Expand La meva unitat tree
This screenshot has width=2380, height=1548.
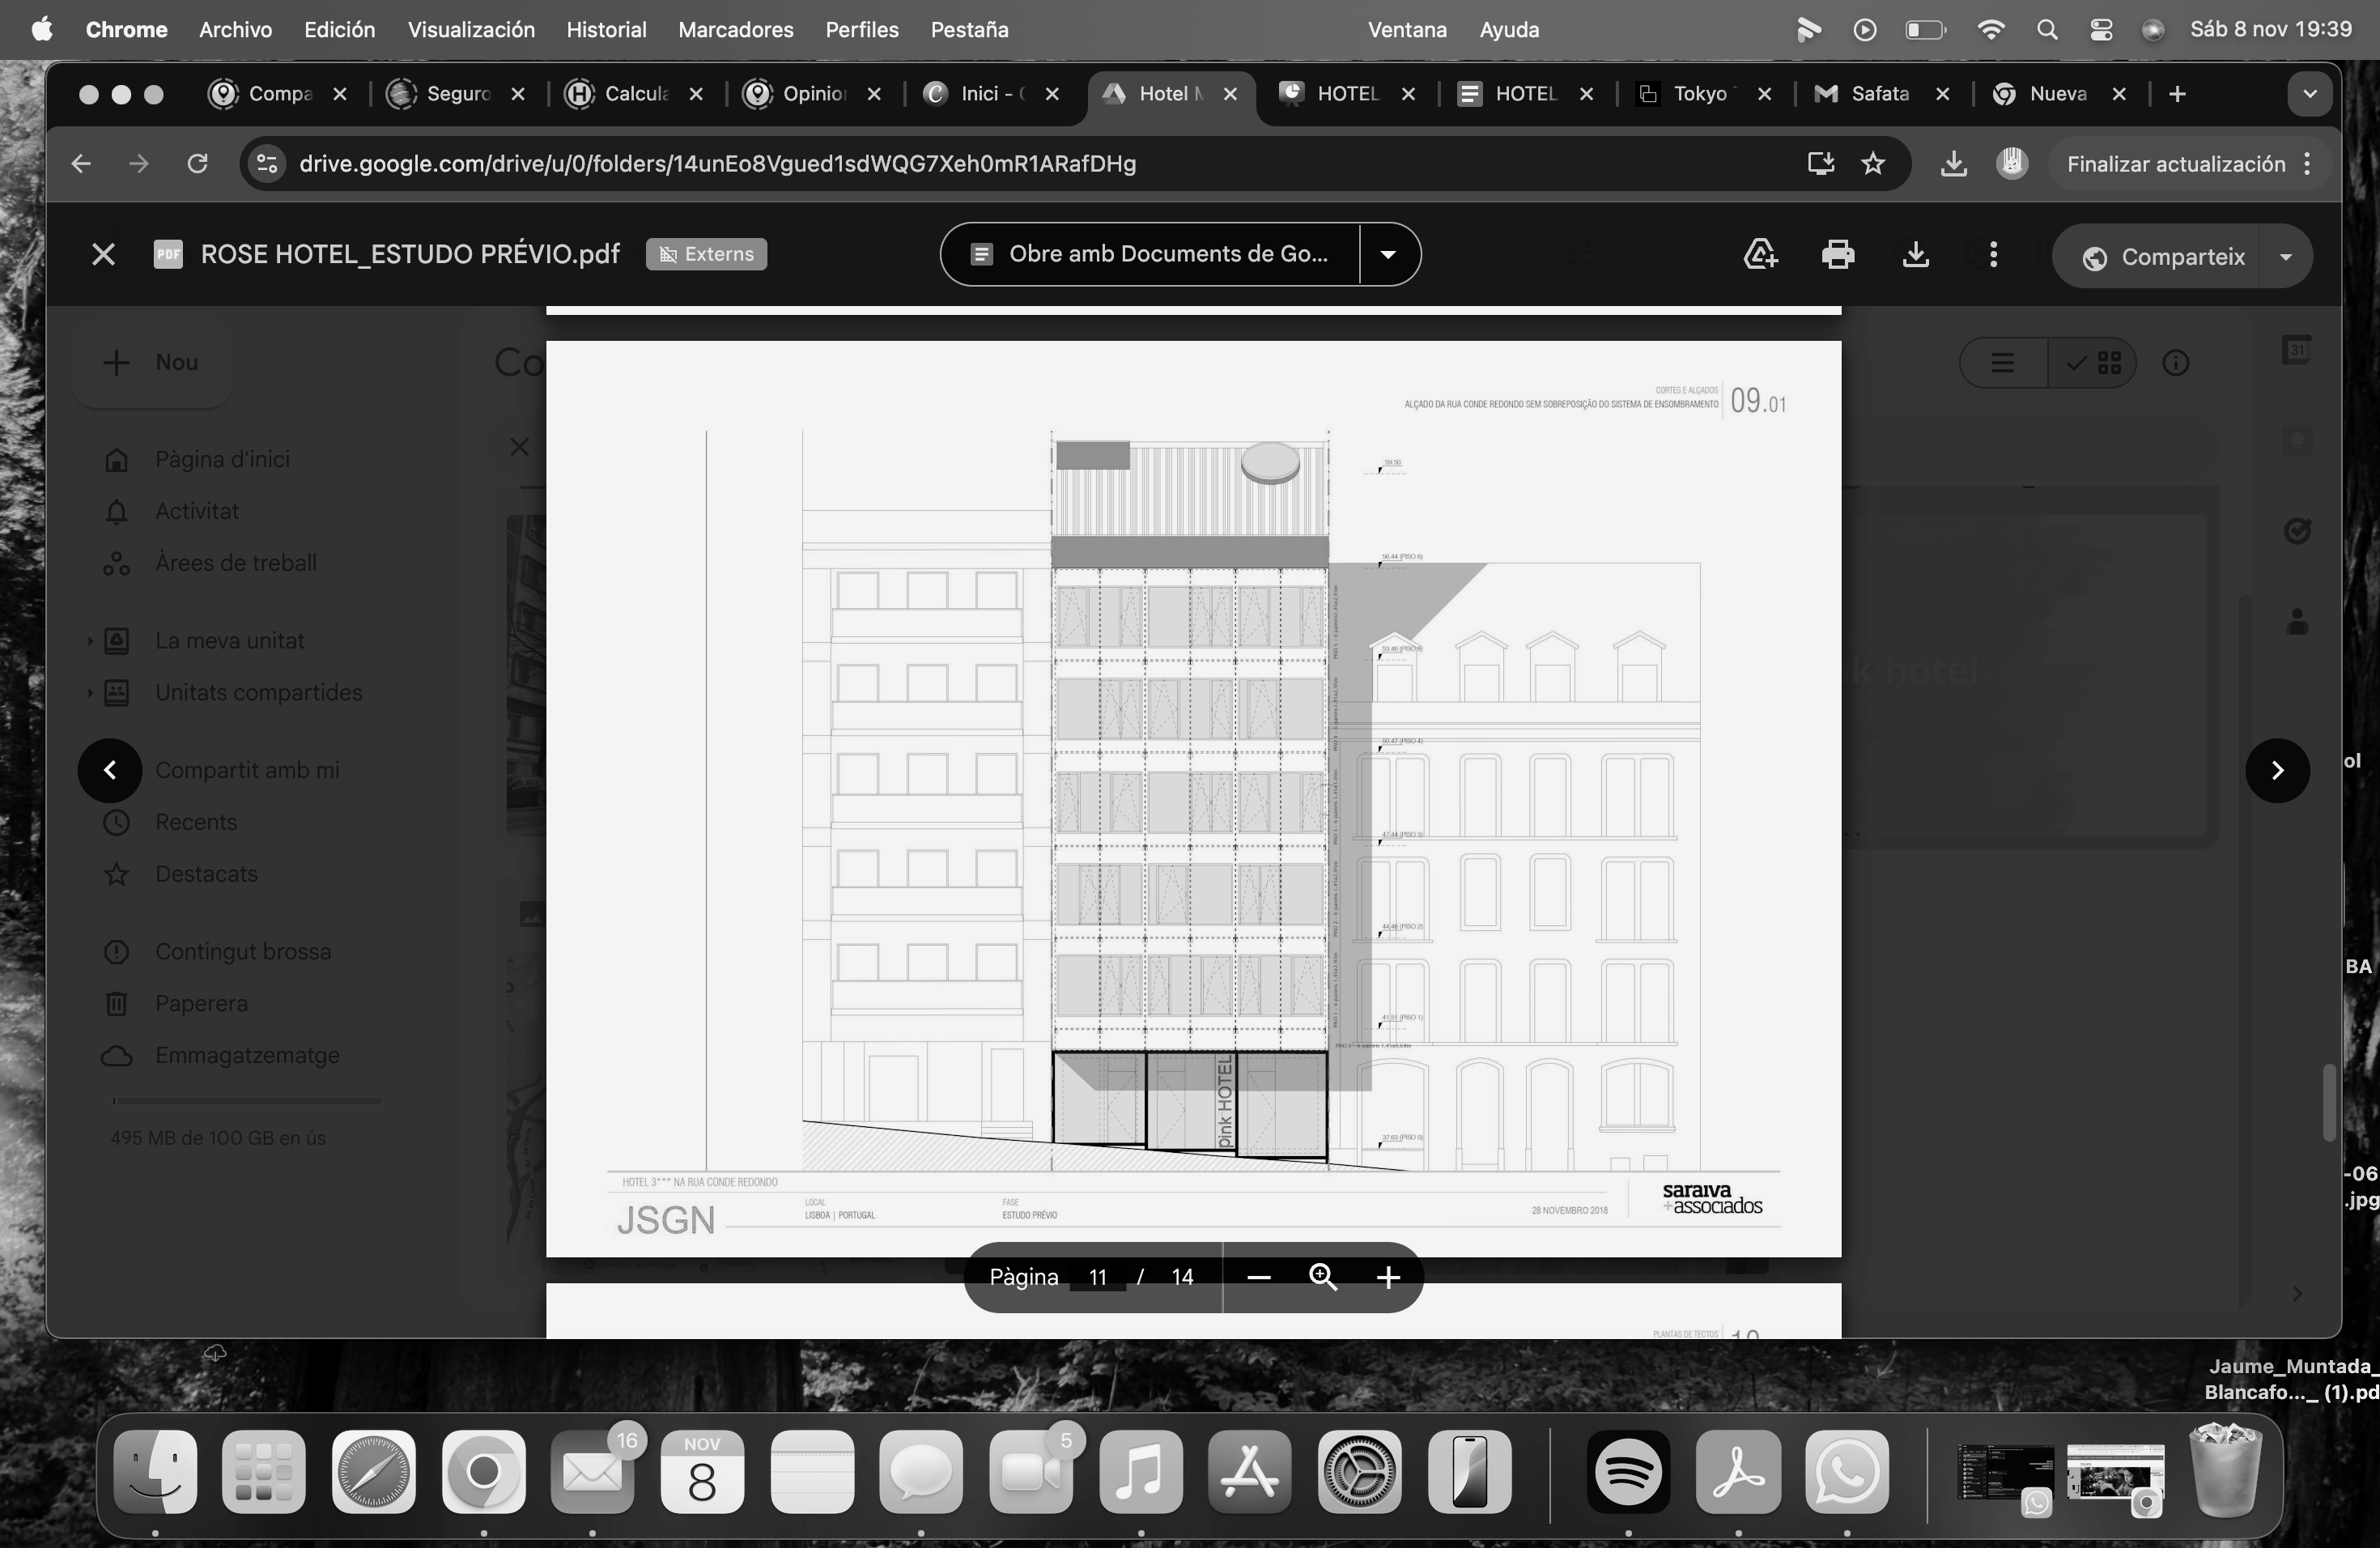[x=90, y=641]
